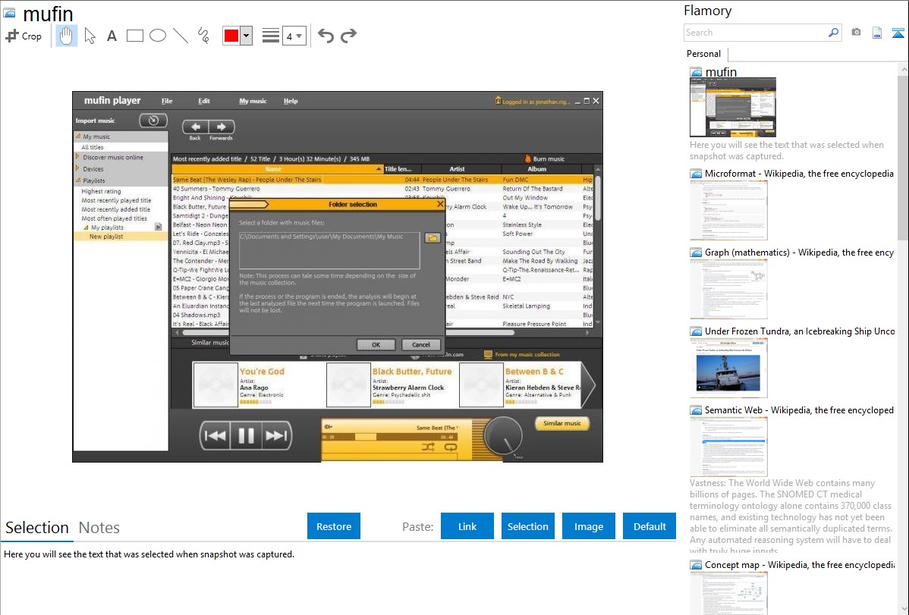Click the search magnifier icon
This screenshot has height=615, width=909.
point(833,33)
